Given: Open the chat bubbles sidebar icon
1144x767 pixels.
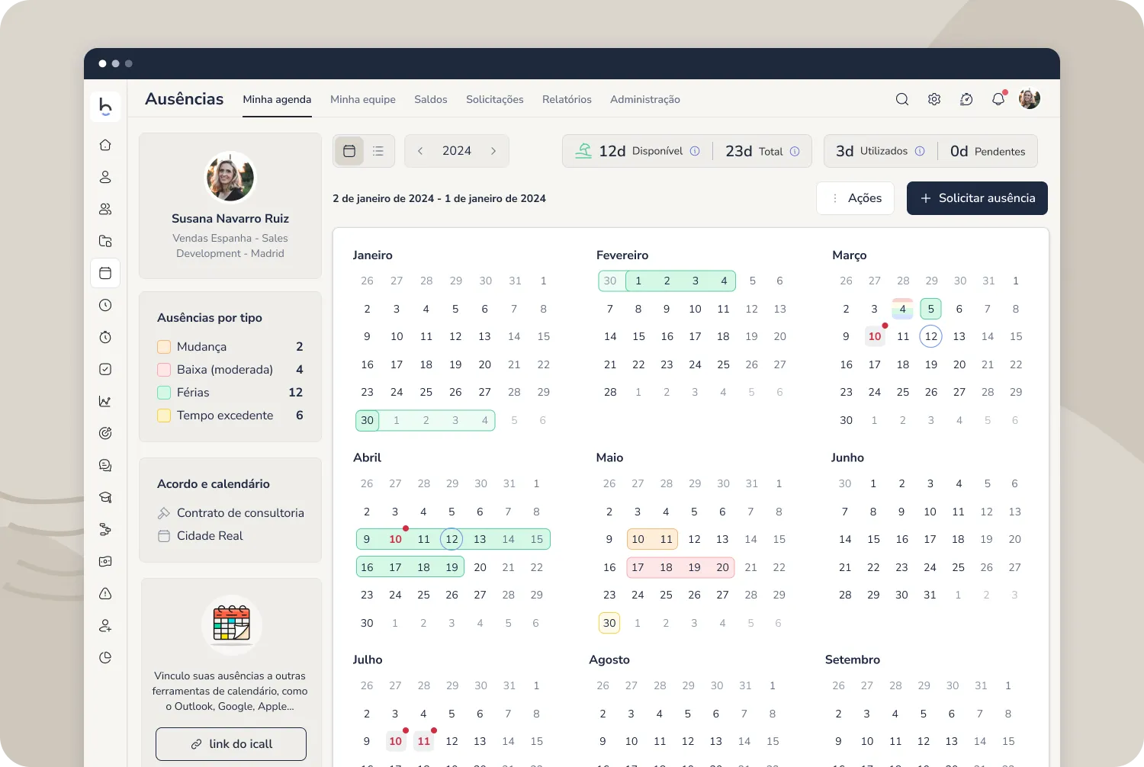Looking at the screenshot, I should [105, 465].
